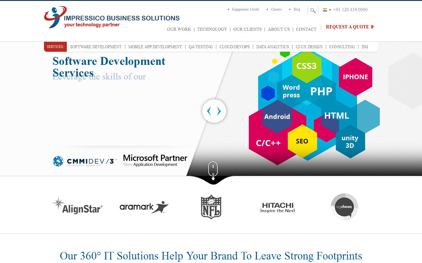This screenshot has width=422, height=263.
Task: Click the HTML hexagon icon
Action: [x=336, y=116]
